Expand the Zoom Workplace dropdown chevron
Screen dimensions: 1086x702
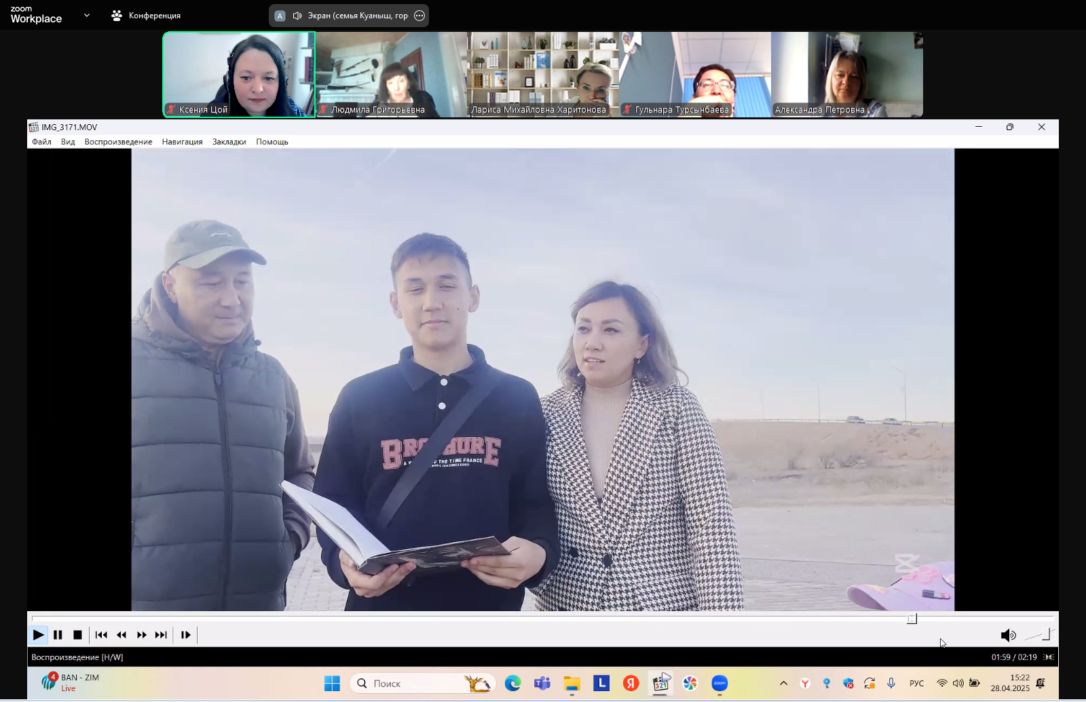(x=87, y=15)
